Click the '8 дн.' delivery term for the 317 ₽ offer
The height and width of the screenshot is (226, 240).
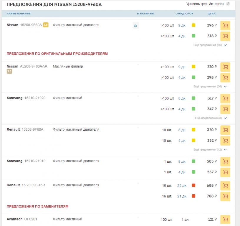coord(182,99)
